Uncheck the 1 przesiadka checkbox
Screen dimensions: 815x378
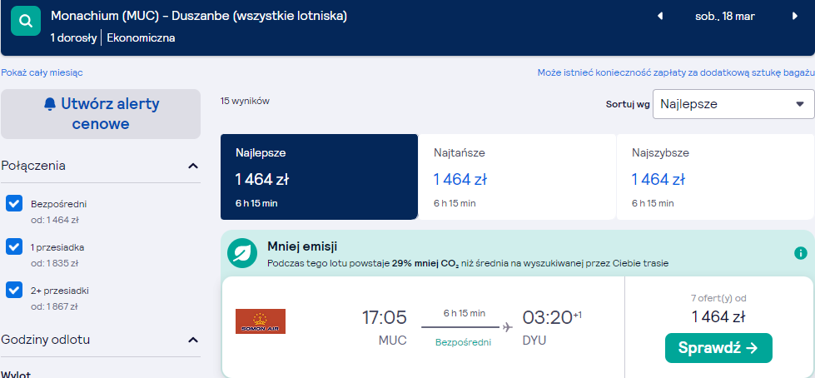[14, 247]
